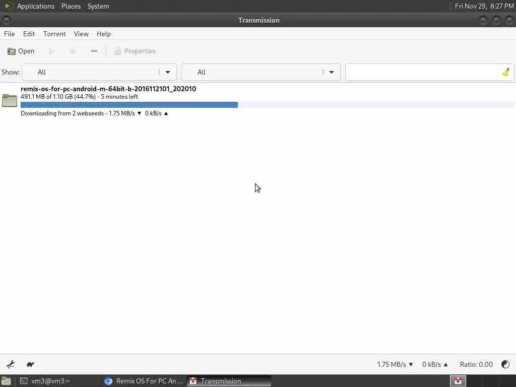Click the Pause torrent toolbar icon
Viewport: 516px width, 387px height.
point(73,51)
